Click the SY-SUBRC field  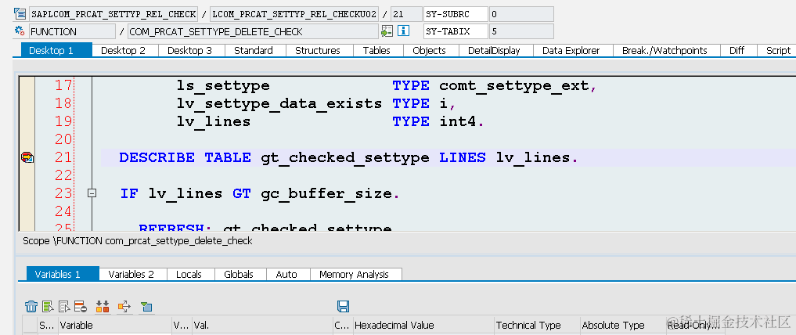pos(456,14)
